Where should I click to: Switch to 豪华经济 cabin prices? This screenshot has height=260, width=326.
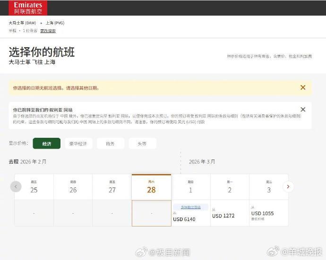pos(78,143)
